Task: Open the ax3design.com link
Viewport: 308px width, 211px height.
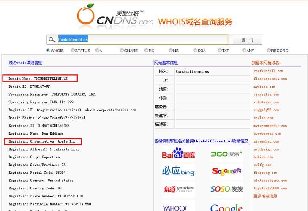Action: coord(266,149)
